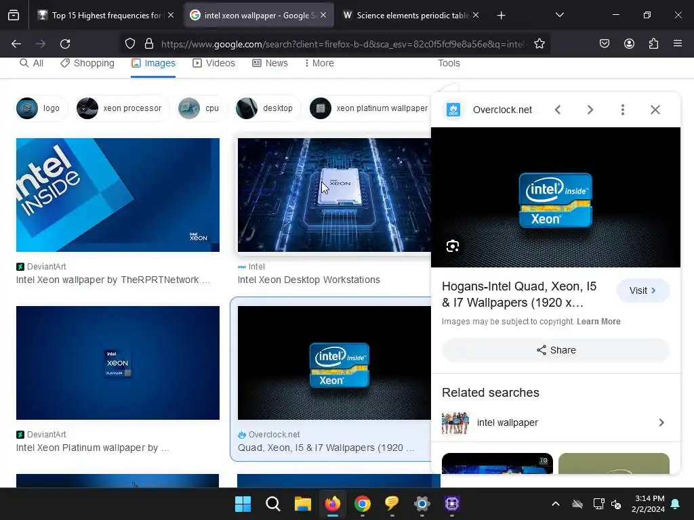
Task: Expand intel wallpaper related search
Action: [555, 422]
